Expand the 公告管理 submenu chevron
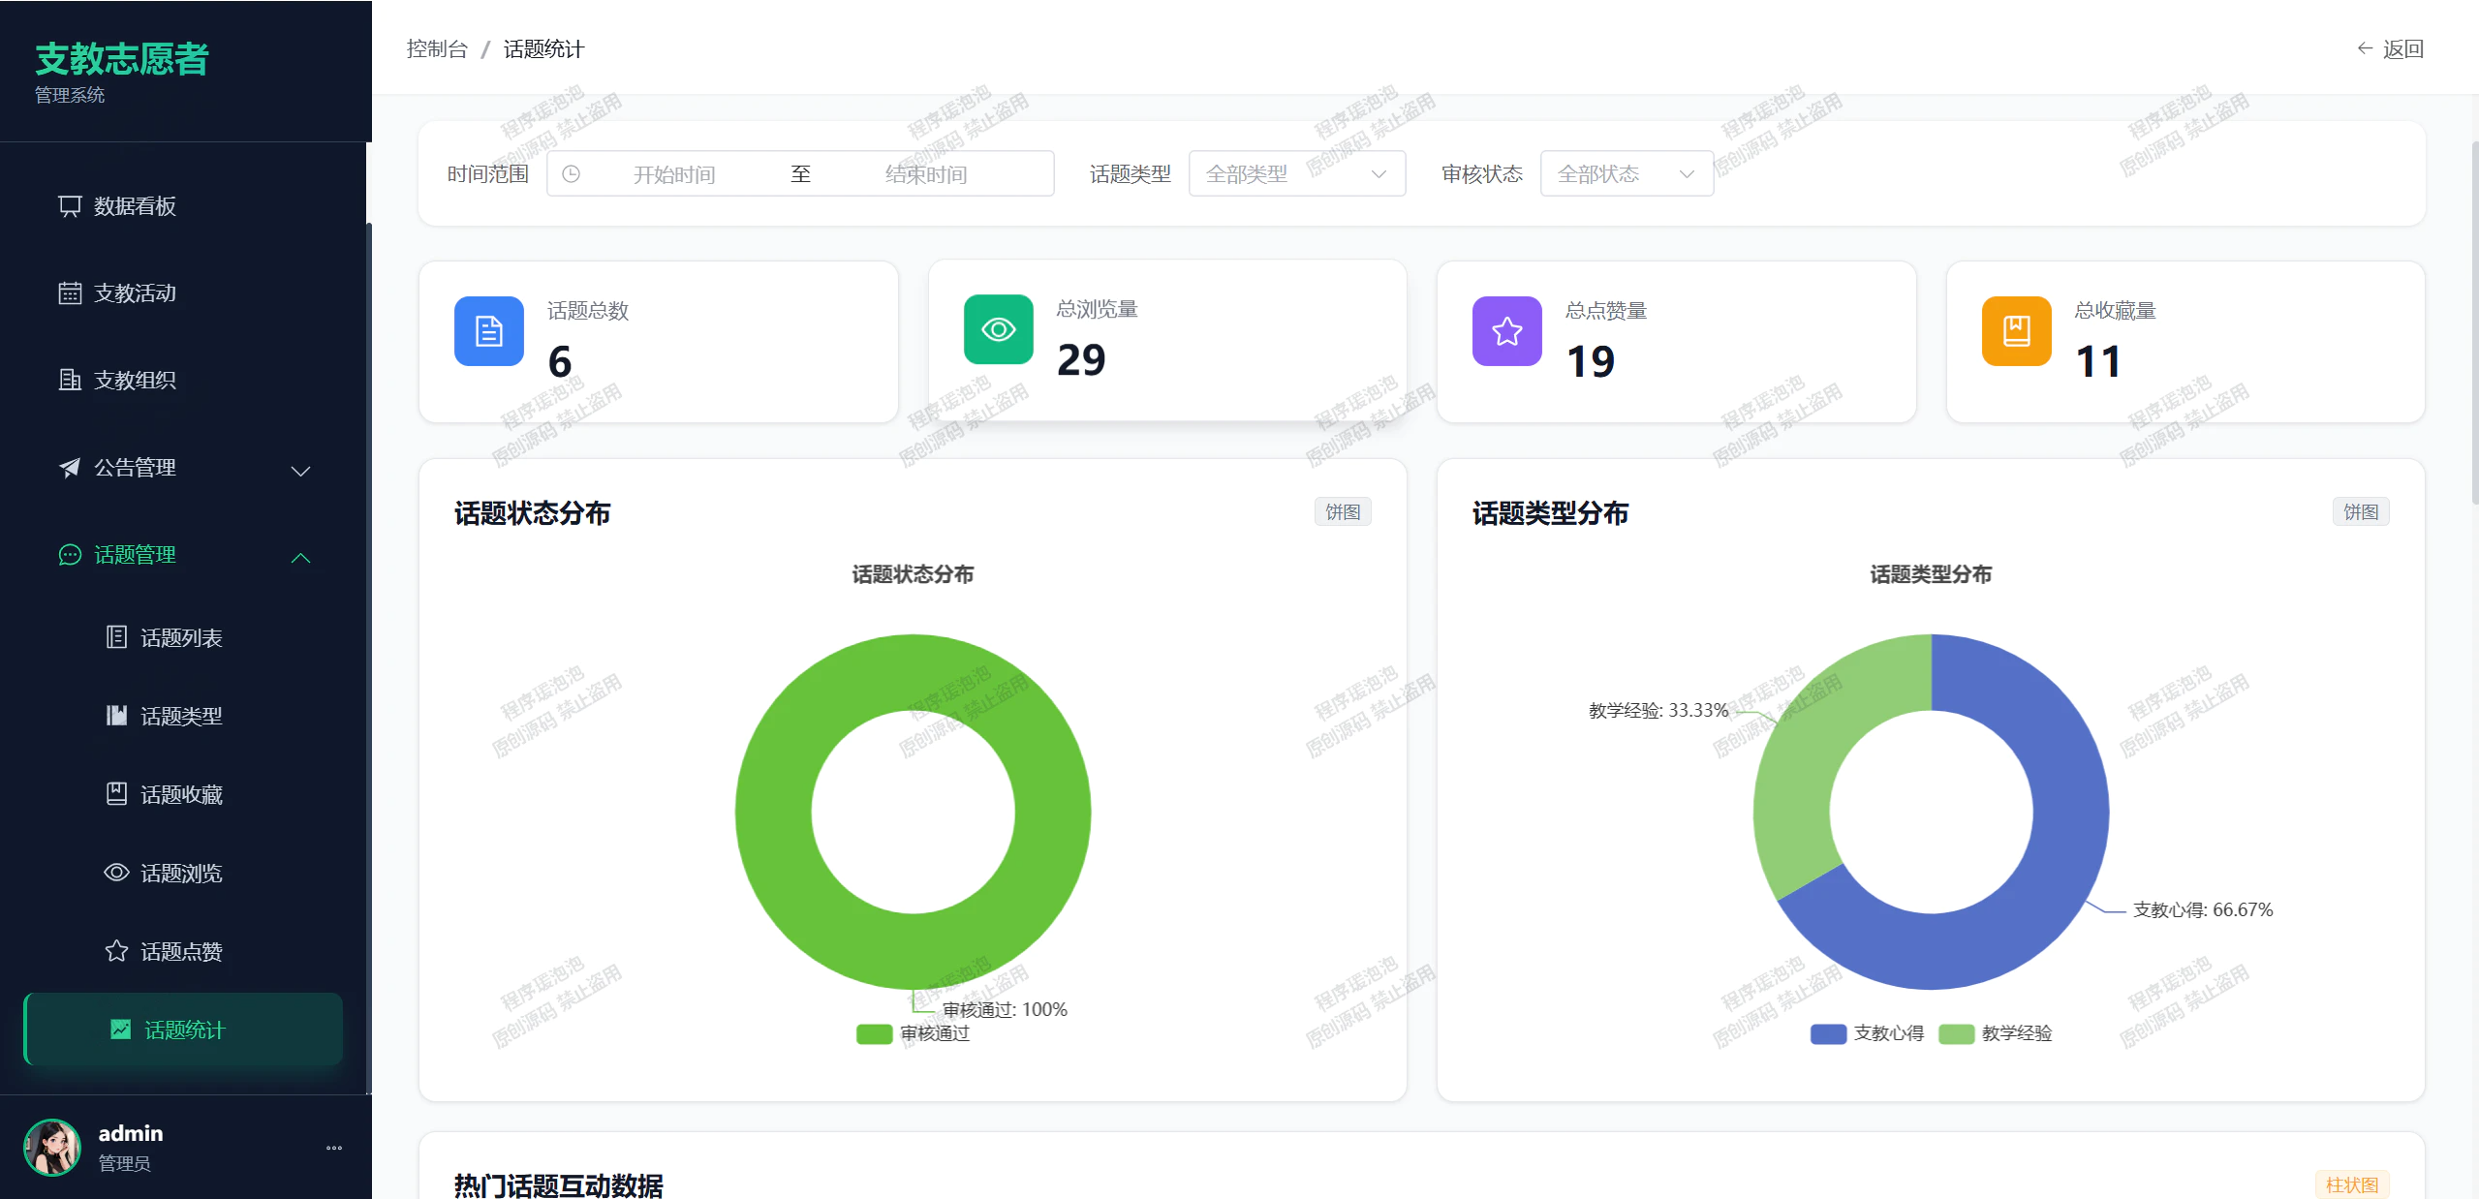 (x=301, y=471)
